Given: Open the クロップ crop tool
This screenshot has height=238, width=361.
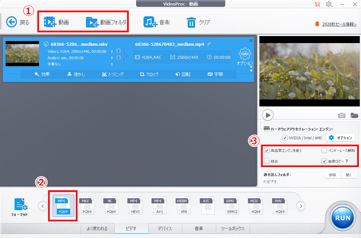Looking at the screenshot, I should (149, 74).
